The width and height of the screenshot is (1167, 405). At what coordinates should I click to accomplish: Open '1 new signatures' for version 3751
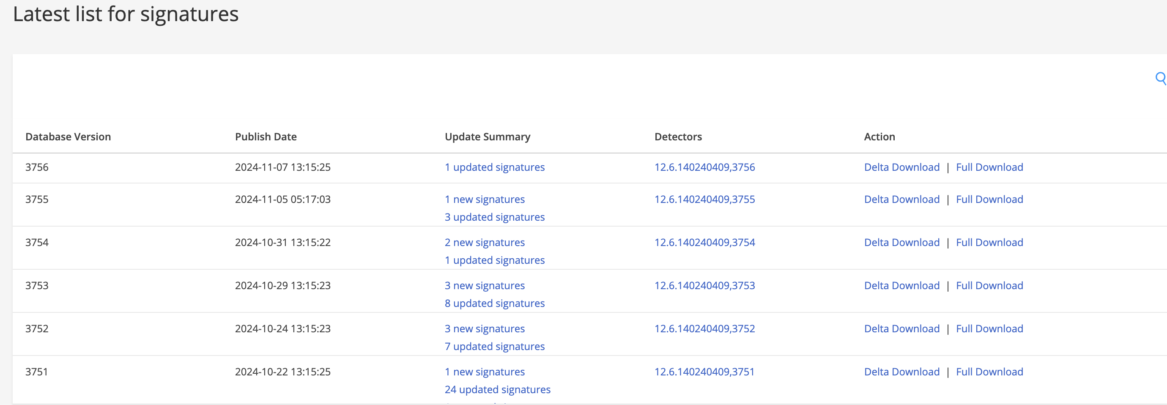[x=485, y=372]
